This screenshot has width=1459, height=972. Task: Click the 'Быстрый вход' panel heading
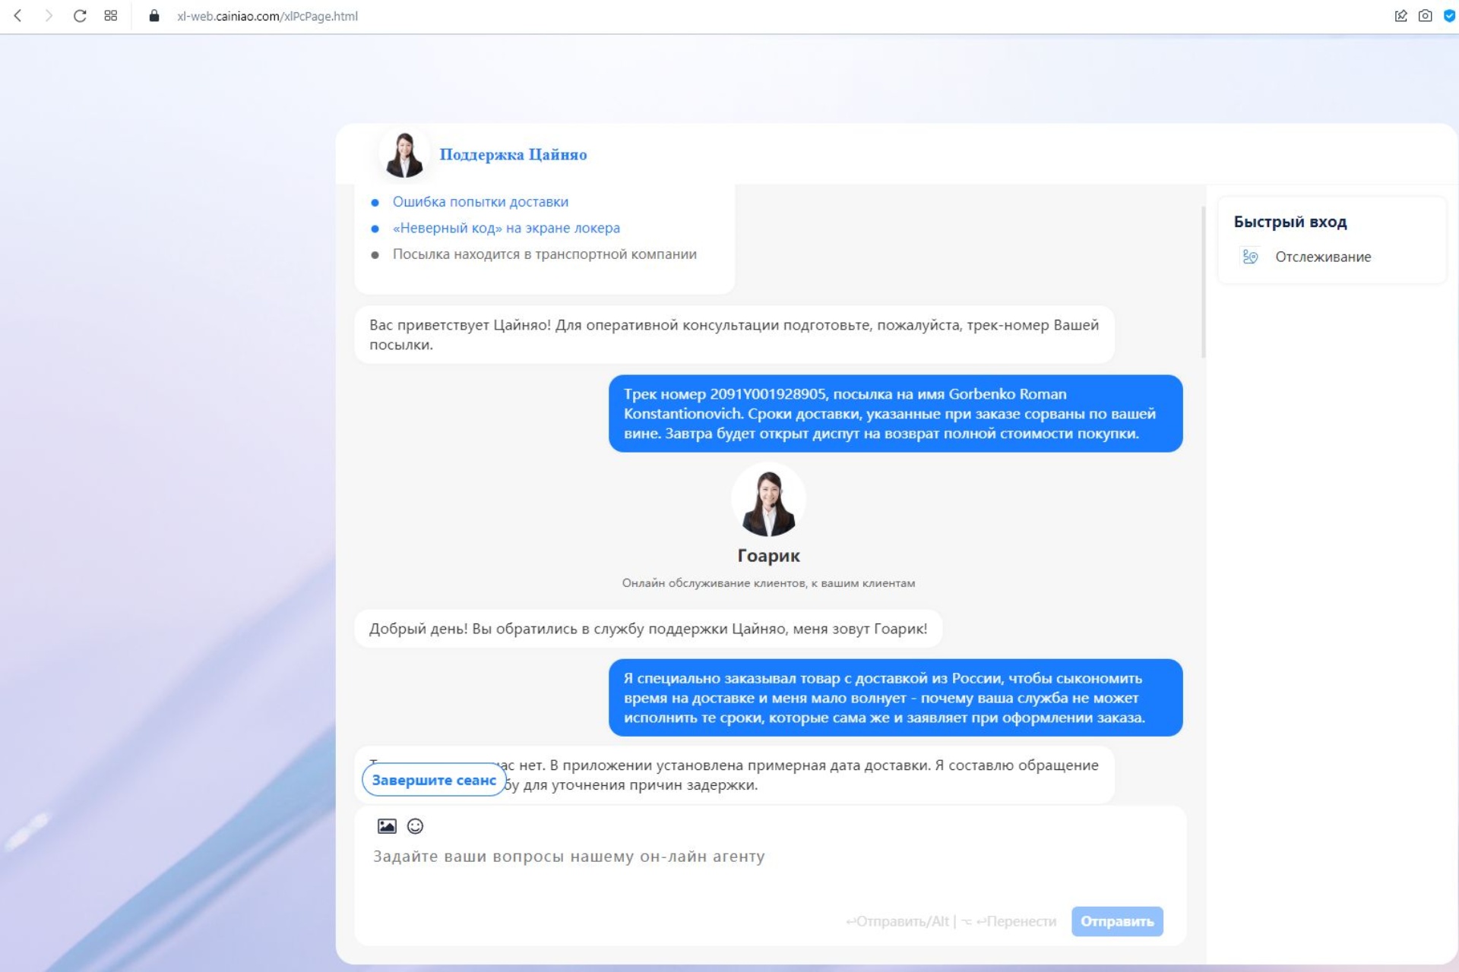coord(1290,222)
